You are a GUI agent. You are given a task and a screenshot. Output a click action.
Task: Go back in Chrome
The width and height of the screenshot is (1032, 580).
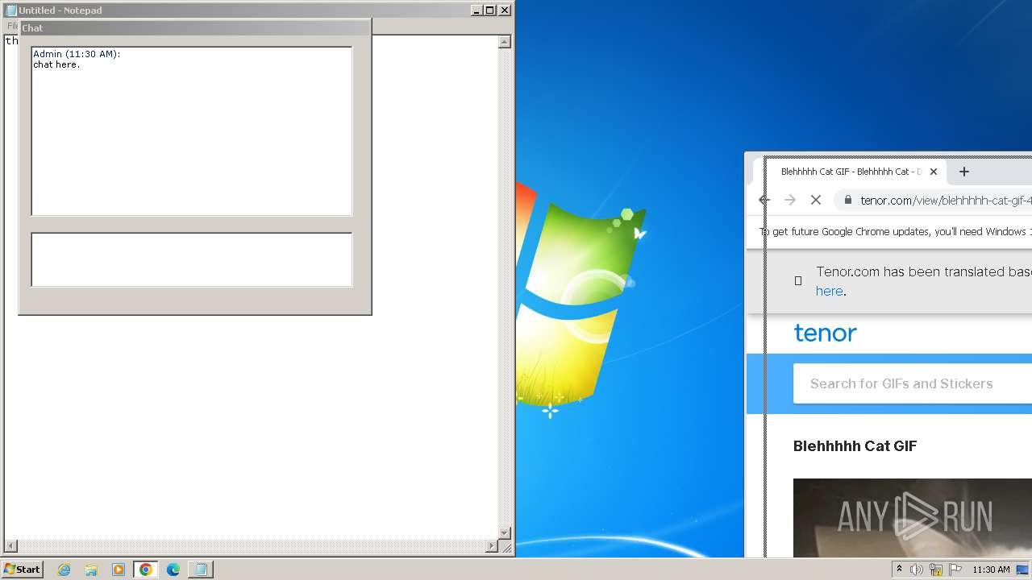pyautogui.click(x=765, y=200)
